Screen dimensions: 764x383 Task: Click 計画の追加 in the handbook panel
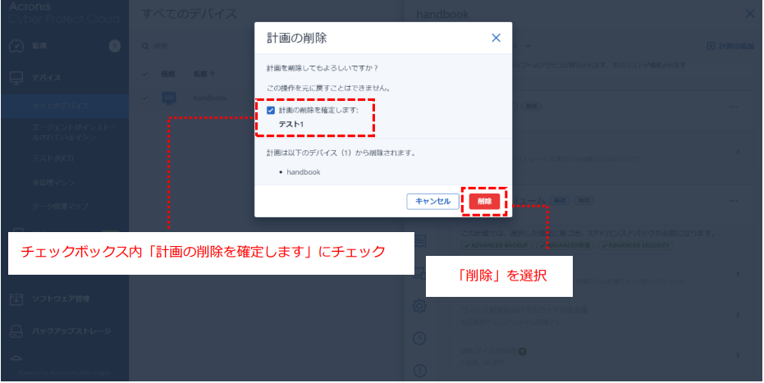click(x=732, y=46)
